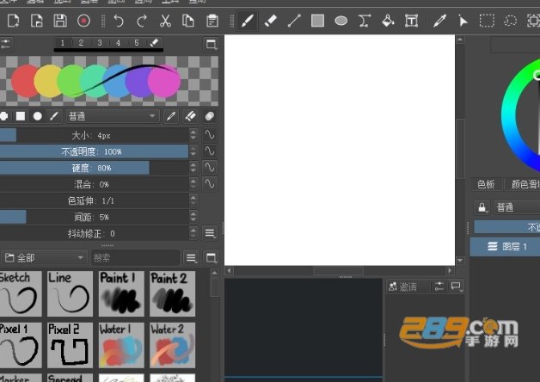Select the Brush tool
The image size is (540, 382).
[x=248, y=21]
